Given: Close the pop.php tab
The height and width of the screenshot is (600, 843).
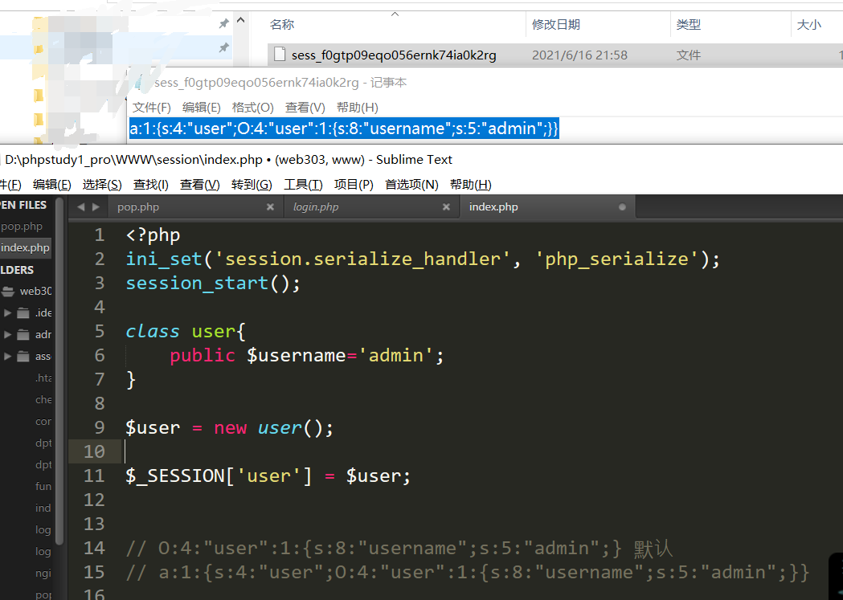Looking at the screenshot, I should tap(271, 206).
